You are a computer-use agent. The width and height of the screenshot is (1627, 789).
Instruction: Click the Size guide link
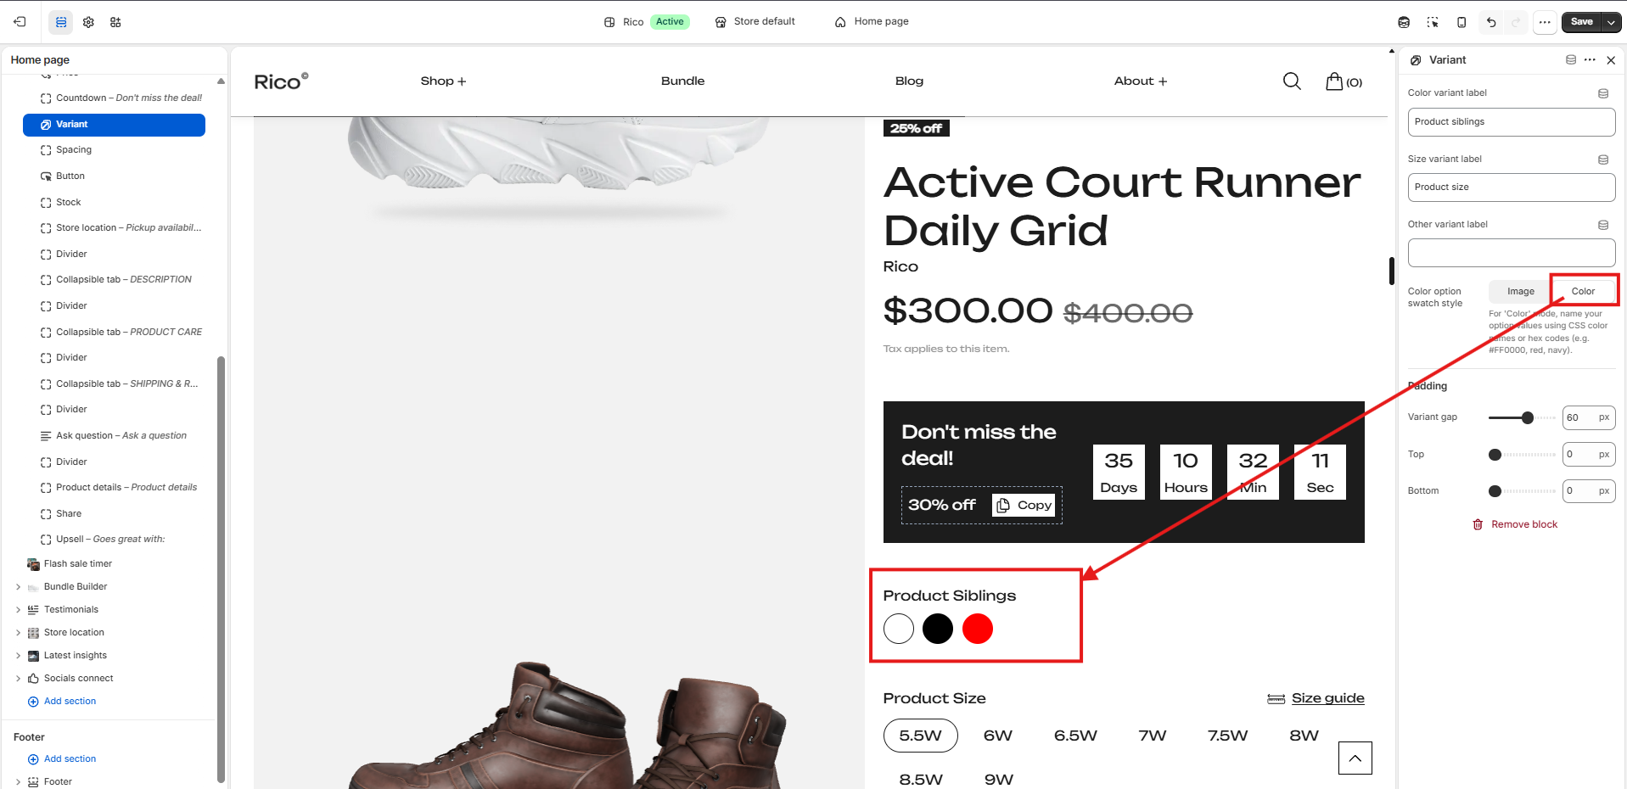[1327, 698]
